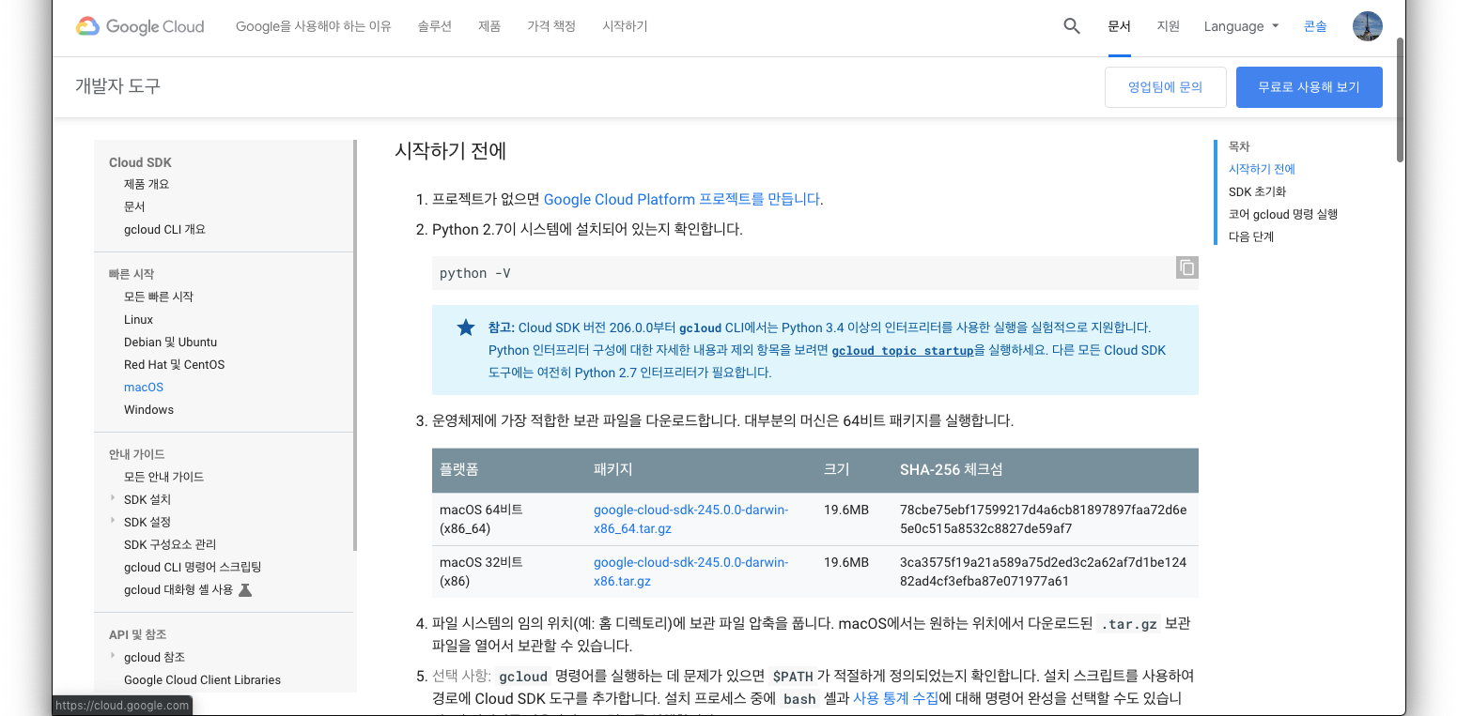Download google-cloud-sdk-245.0.0-darwin-x86_64.tar.gz
Viewport: 1457px width, 716px height.
[690, 519]
